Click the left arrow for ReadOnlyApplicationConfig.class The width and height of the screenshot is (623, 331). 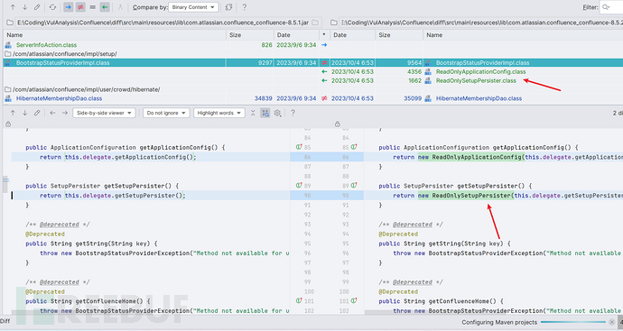click(x=324, y=71)
